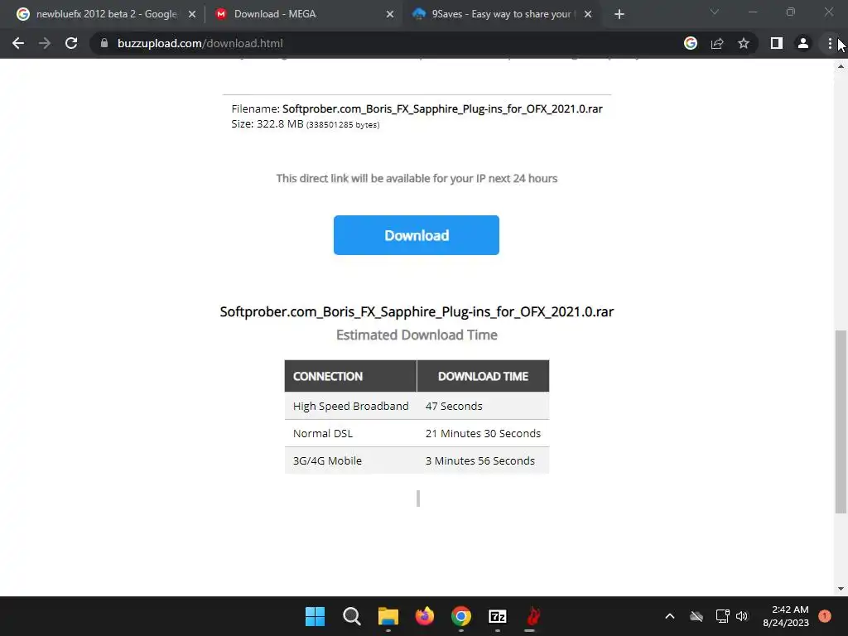Click the direct link 24 hours notice
848x636 pixels.
(x=417, y=179)
